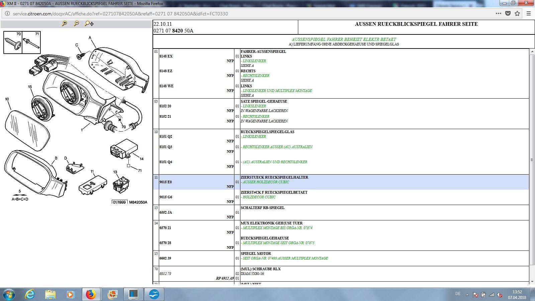Image resolution: width=535 pixels, height=301 pixels.
Task: Select part number 8148 EX
Action: click(166, 56)
